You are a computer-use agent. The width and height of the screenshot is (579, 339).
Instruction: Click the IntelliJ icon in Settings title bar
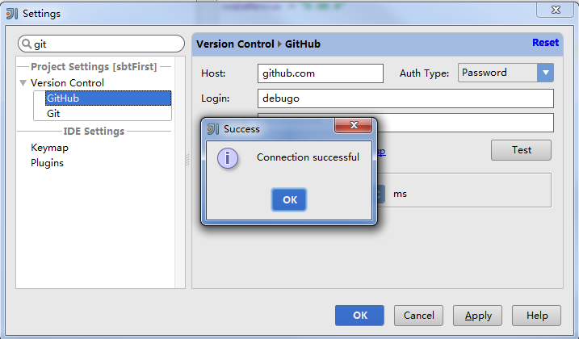(12, 14)
